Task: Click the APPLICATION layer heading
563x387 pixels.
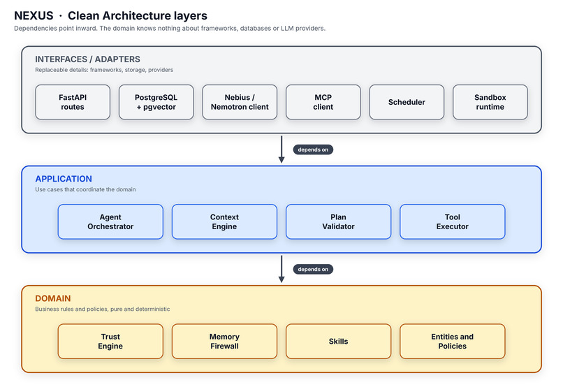Action: 64,179
